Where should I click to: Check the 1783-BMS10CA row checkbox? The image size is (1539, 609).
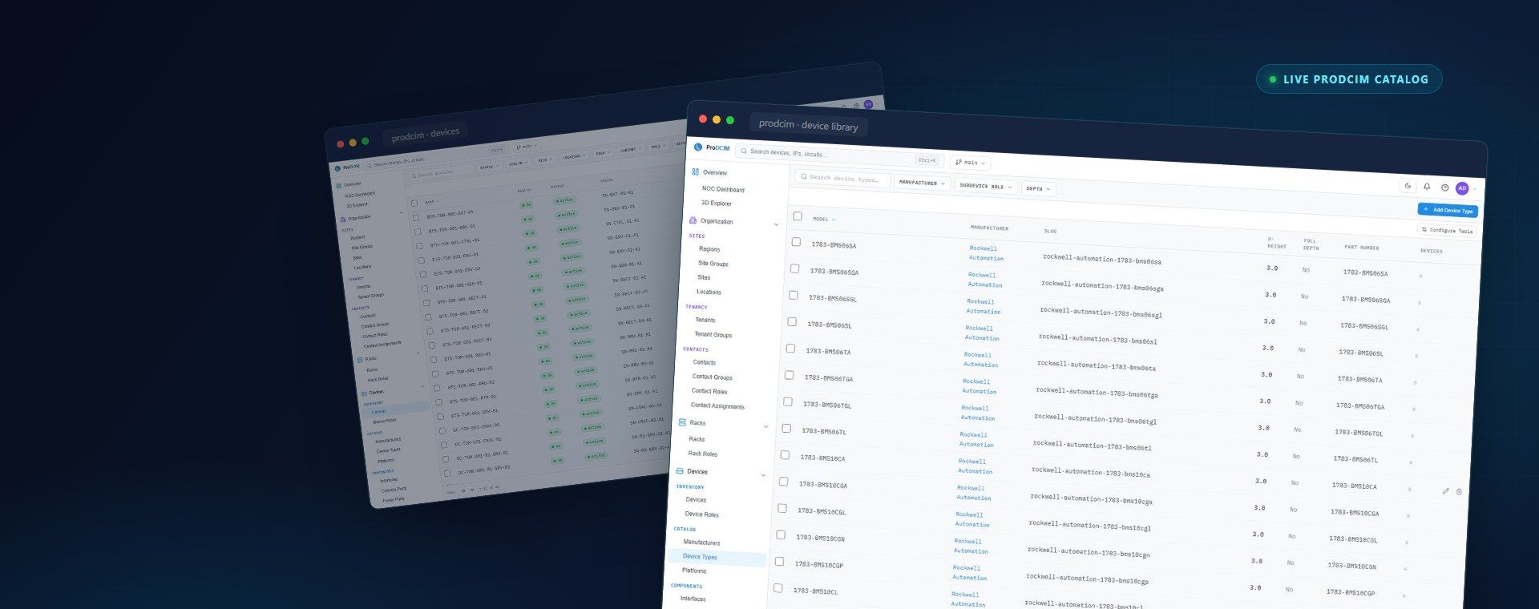tap(785, 455)
